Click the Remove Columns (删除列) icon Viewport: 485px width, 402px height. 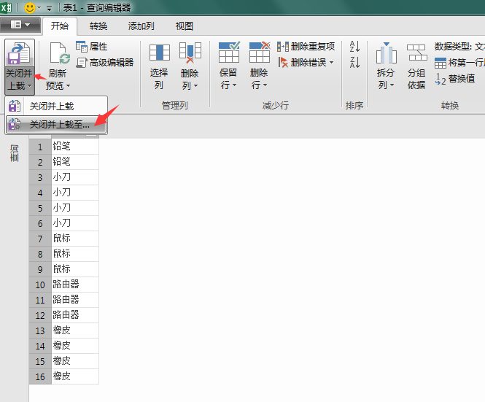coord(190,53)
